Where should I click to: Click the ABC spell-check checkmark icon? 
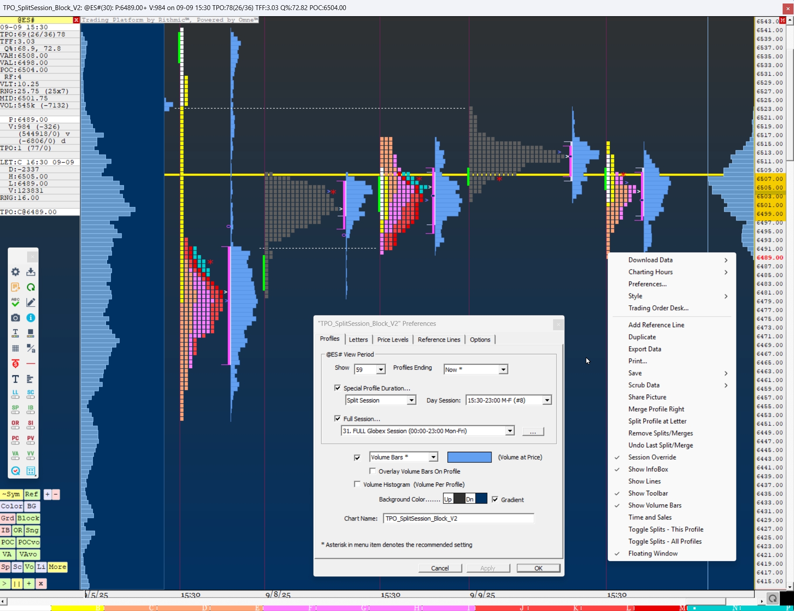[15, 302]
